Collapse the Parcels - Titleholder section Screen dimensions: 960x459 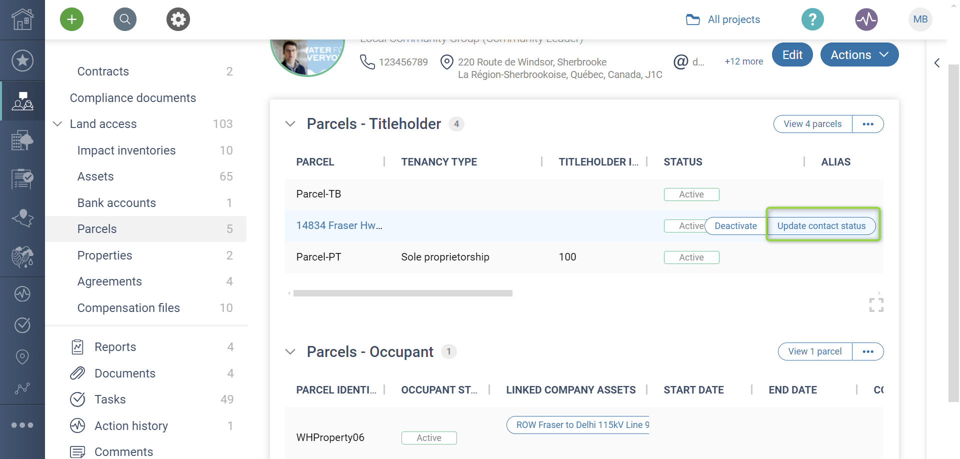pos(290,124)
